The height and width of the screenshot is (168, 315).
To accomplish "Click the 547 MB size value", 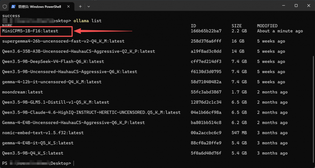I will 239,133.
